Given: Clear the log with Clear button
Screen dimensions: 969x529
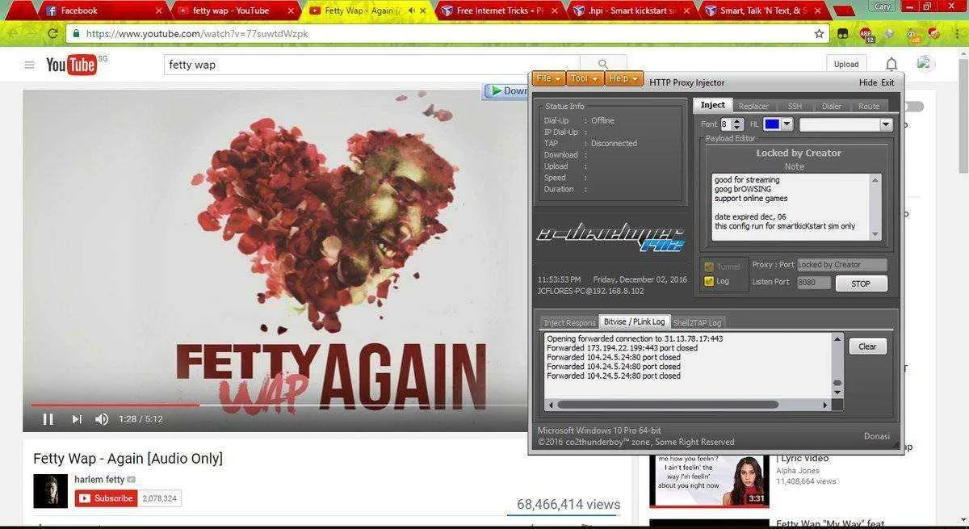Looking at the screenshot, I should (x=867, y=346).
